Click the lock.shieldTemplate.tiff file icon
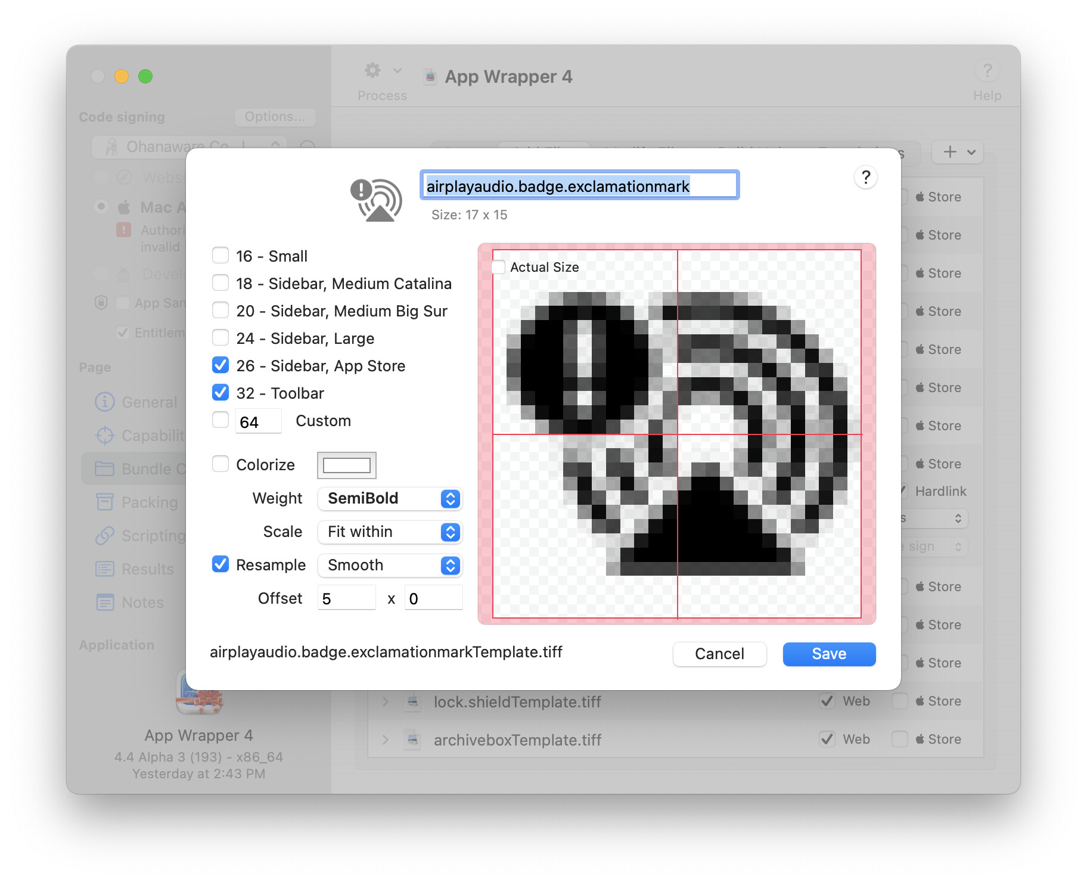This screenshot has height=882, width=1087. point(412,701)
